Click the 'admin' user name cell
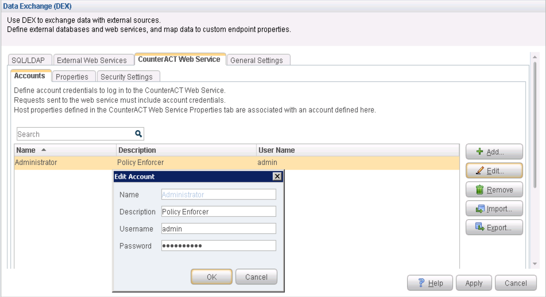Viewport: 546px width, 297px height. [358, 162]
